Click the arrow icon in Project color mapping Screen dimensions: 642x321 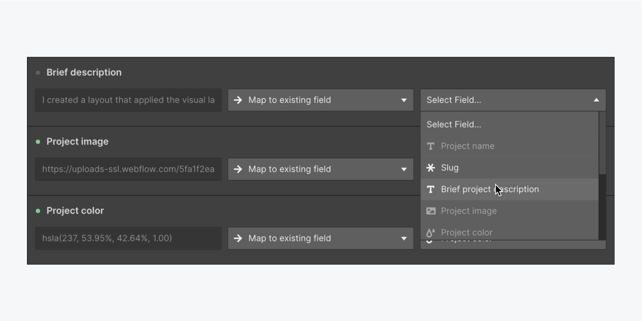coord(238,239)
